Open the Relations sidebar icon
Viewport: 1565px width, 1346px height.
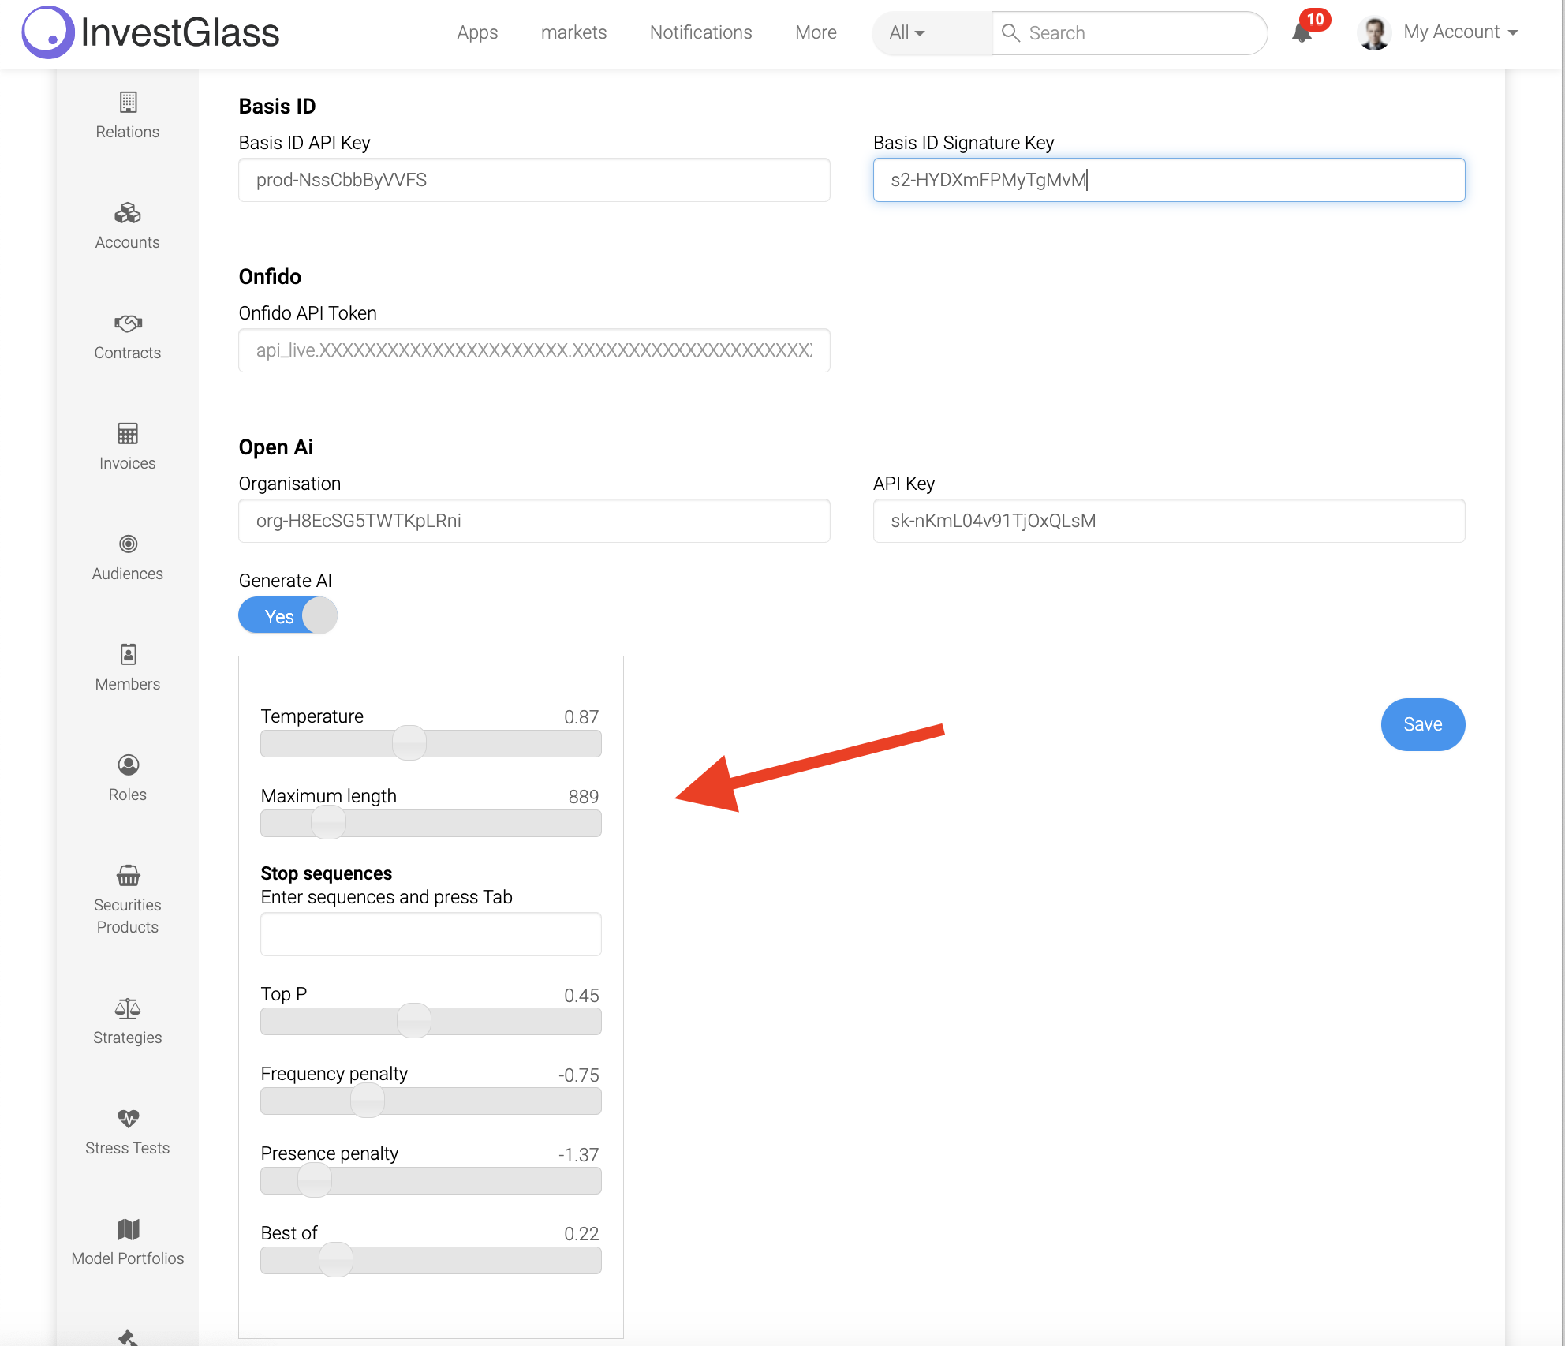click(128, 103)
